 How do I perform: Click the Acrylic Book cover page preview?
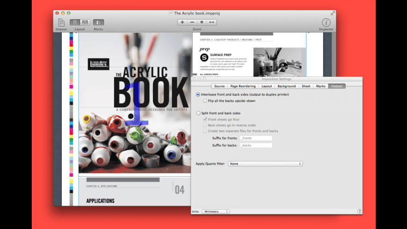(135, 103)
